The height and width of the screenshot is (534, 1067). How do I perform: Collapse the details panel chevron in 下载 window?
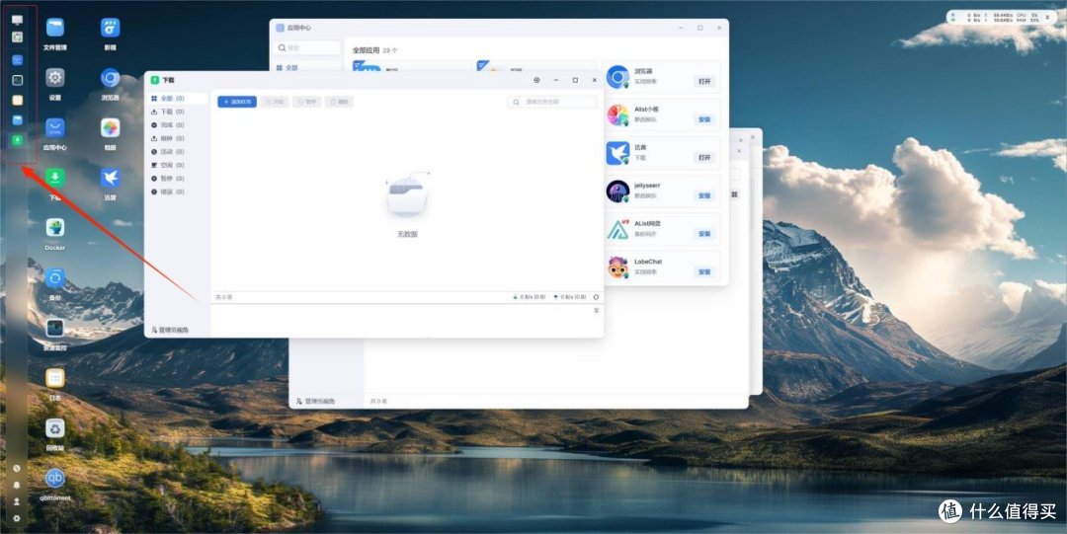[596, 310]
